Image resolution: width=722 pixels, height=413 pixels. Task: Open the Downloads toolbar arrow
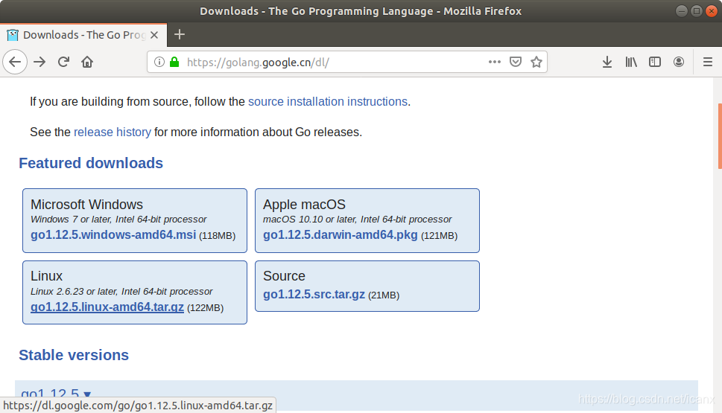607,62
